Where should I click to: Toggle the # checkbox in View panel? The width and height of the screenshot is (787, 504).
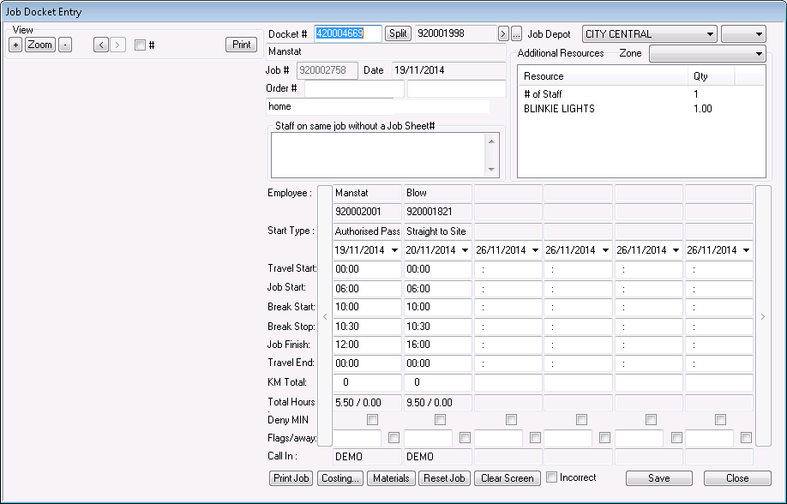pyautogui.click(x=141, y=45)
